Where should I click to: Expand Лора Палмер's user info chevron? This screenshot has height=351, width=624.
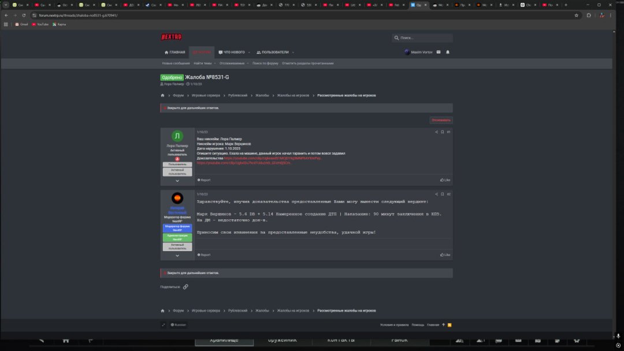(177, 181)
